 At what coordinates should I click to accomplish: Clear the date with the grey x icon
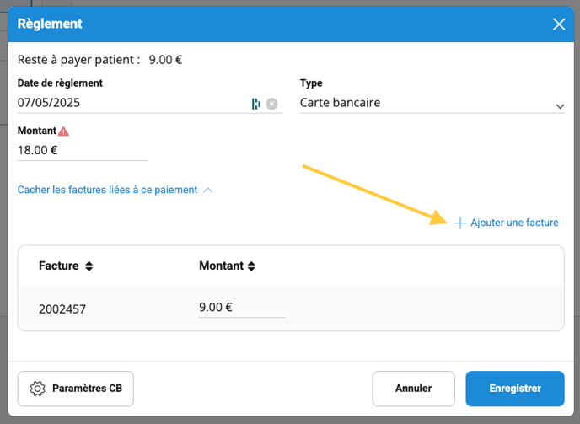pyautogui.click(x=271, y=104)
